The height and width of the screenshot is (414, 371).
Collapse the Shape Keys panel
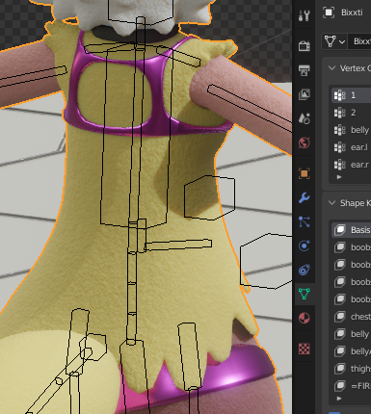coord(331,203)
